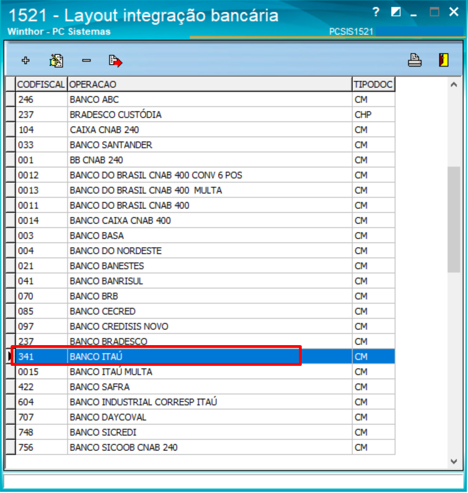Select the BANCO SAFRA row
This screenshot has width=468, height=493.
tap(200, 387)
